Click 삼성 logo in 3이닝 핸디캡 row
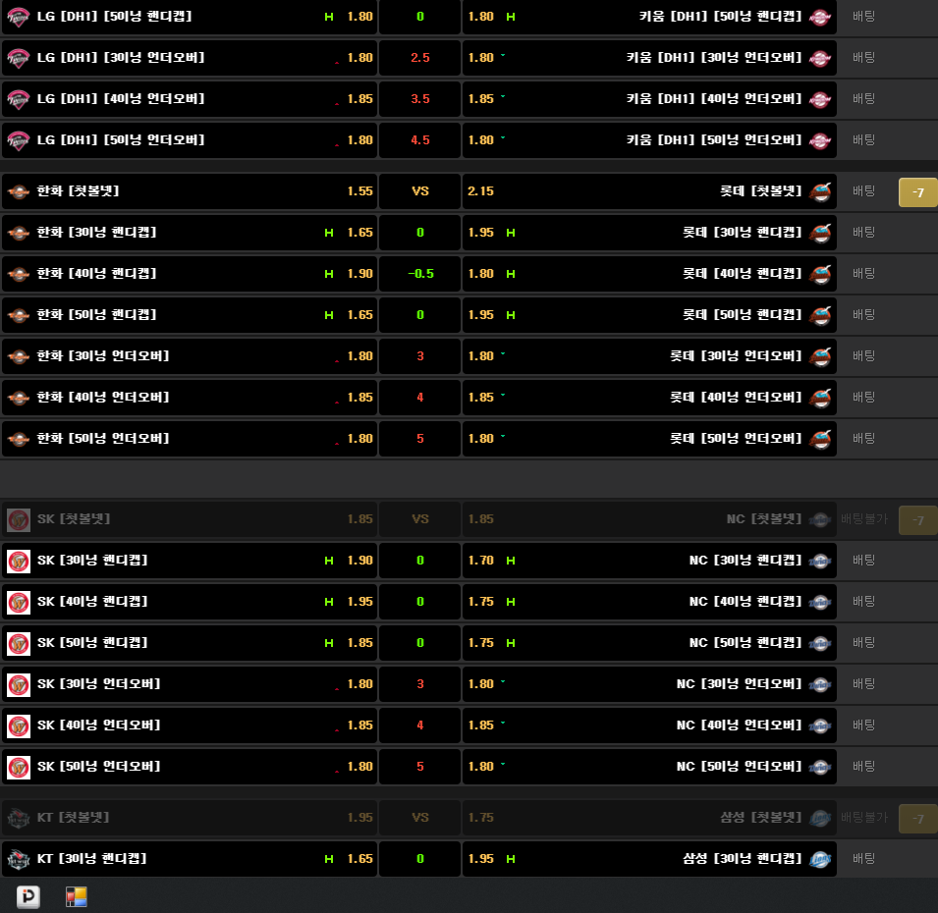The height and width of the screenshot is (913, 938). (x=820, y=859)
